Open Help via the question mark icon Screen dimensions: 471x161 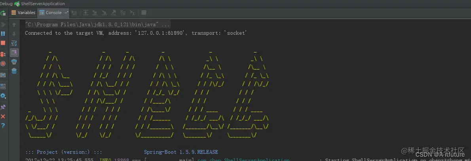click(3, 125)
